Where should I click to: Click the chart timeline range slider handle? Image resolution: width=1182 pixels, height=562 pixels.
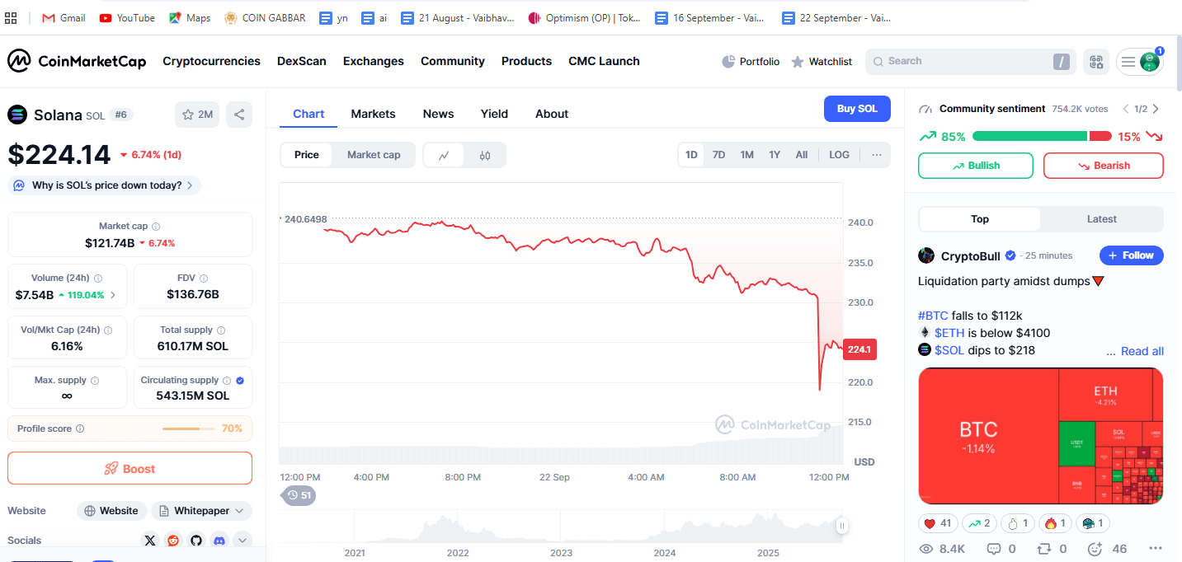coord(841,526)
